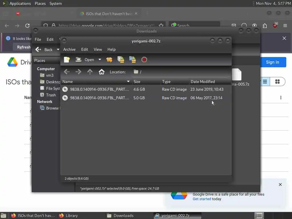The height and width of the screenshot is (219, 292).
Task: Open the three-dot more options in Drive
Action: tap(281, 98)
